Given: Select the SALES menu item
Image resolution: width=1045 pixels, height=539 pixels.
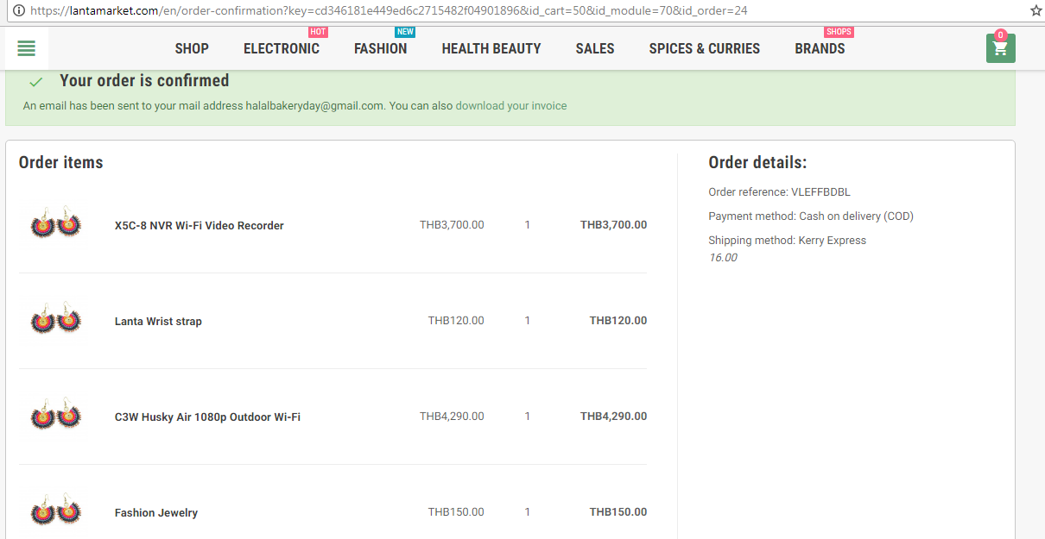Looking at the screenshot, I should click(595, 48).
